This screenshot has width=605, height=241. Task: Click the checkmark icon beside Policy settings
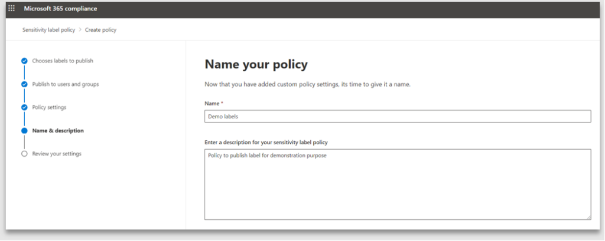24,107
